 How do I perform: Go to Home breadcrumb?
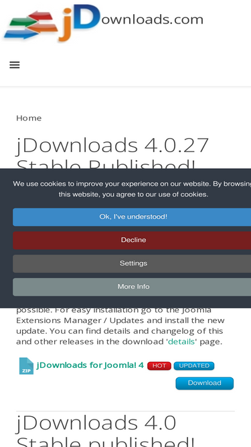click(29, 118)
